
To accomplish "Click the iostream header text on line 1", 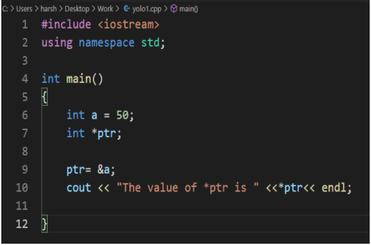I will tap(129, 24).
